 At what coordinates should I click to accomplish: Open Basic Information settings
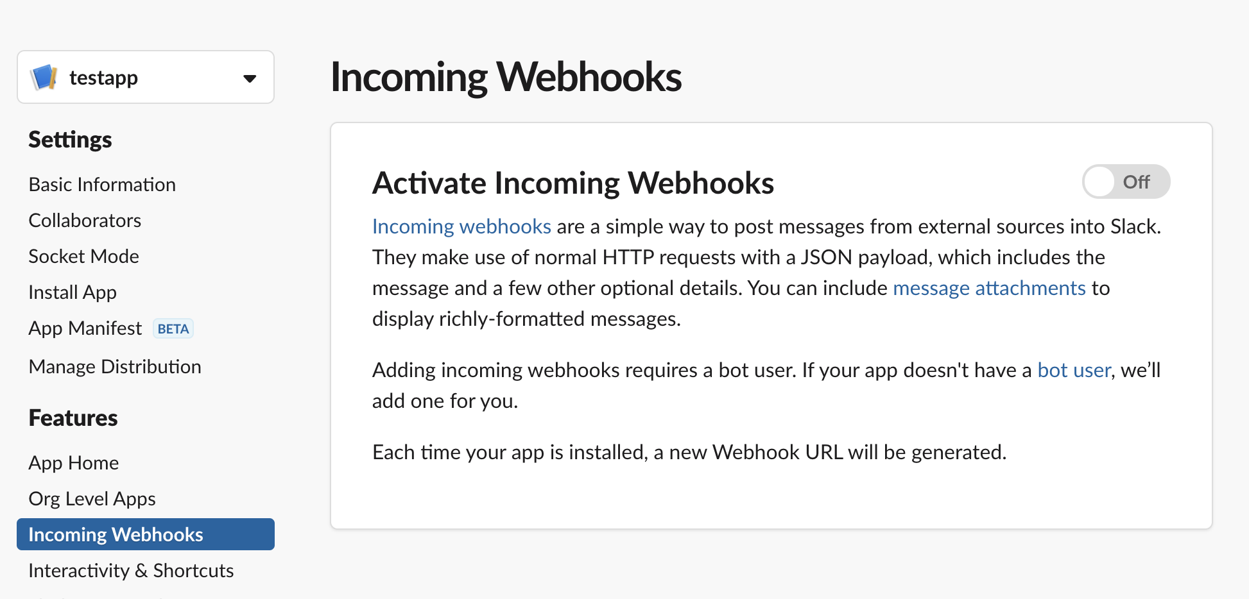(102, 185)
